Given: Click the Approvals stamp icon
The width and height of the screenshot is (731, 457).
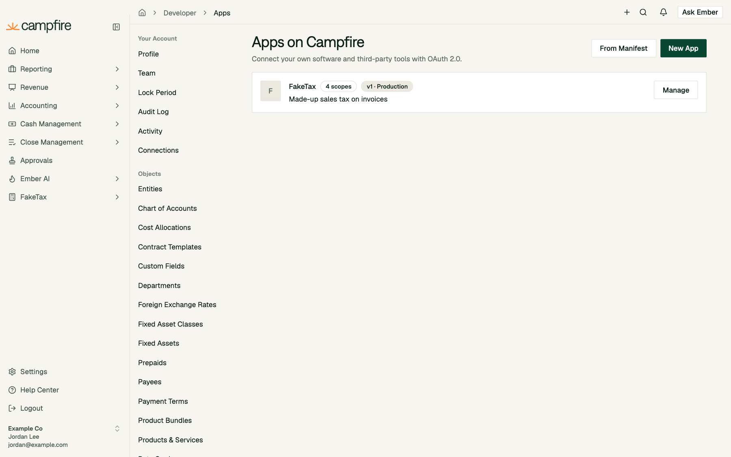Looking at the screenshot, I should click(x=12, y=160).
